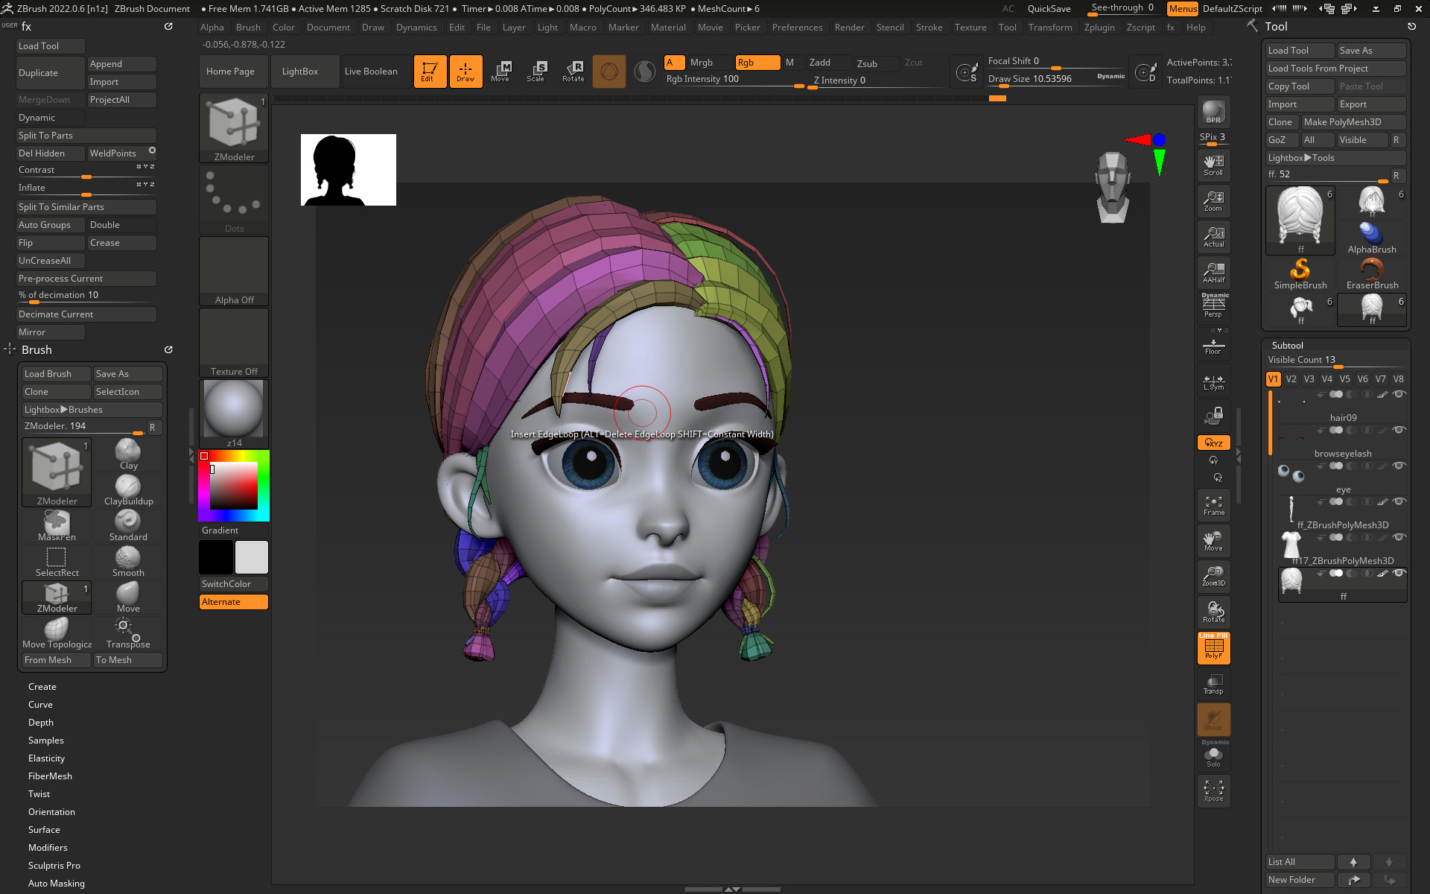
Task: Toggle the Floor grid
Action: pos(1213,345)
